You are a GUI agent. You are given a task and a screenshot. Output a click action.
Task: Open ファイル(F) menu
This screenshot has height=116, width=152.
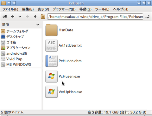coord(10,9)
